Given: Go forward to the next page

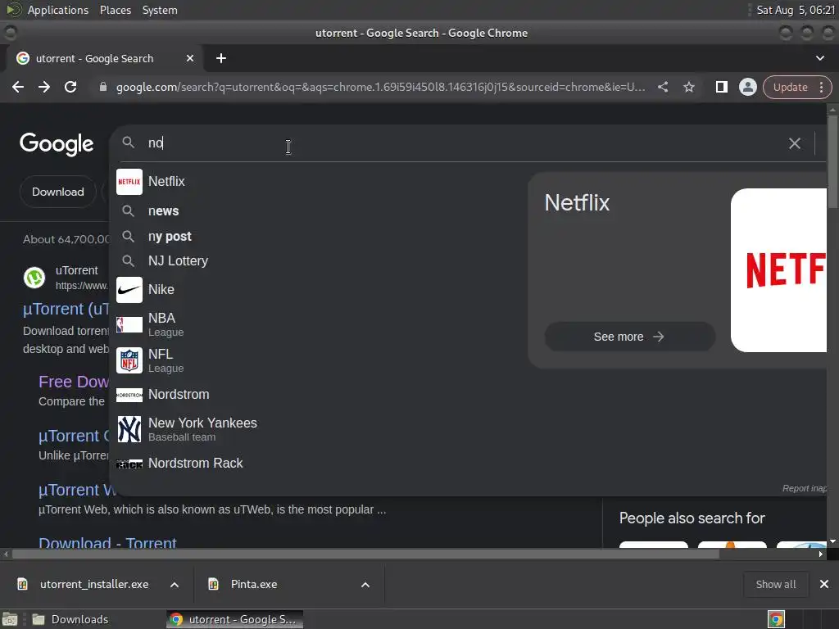Looking at the screenshot, I should coord(44,87).
